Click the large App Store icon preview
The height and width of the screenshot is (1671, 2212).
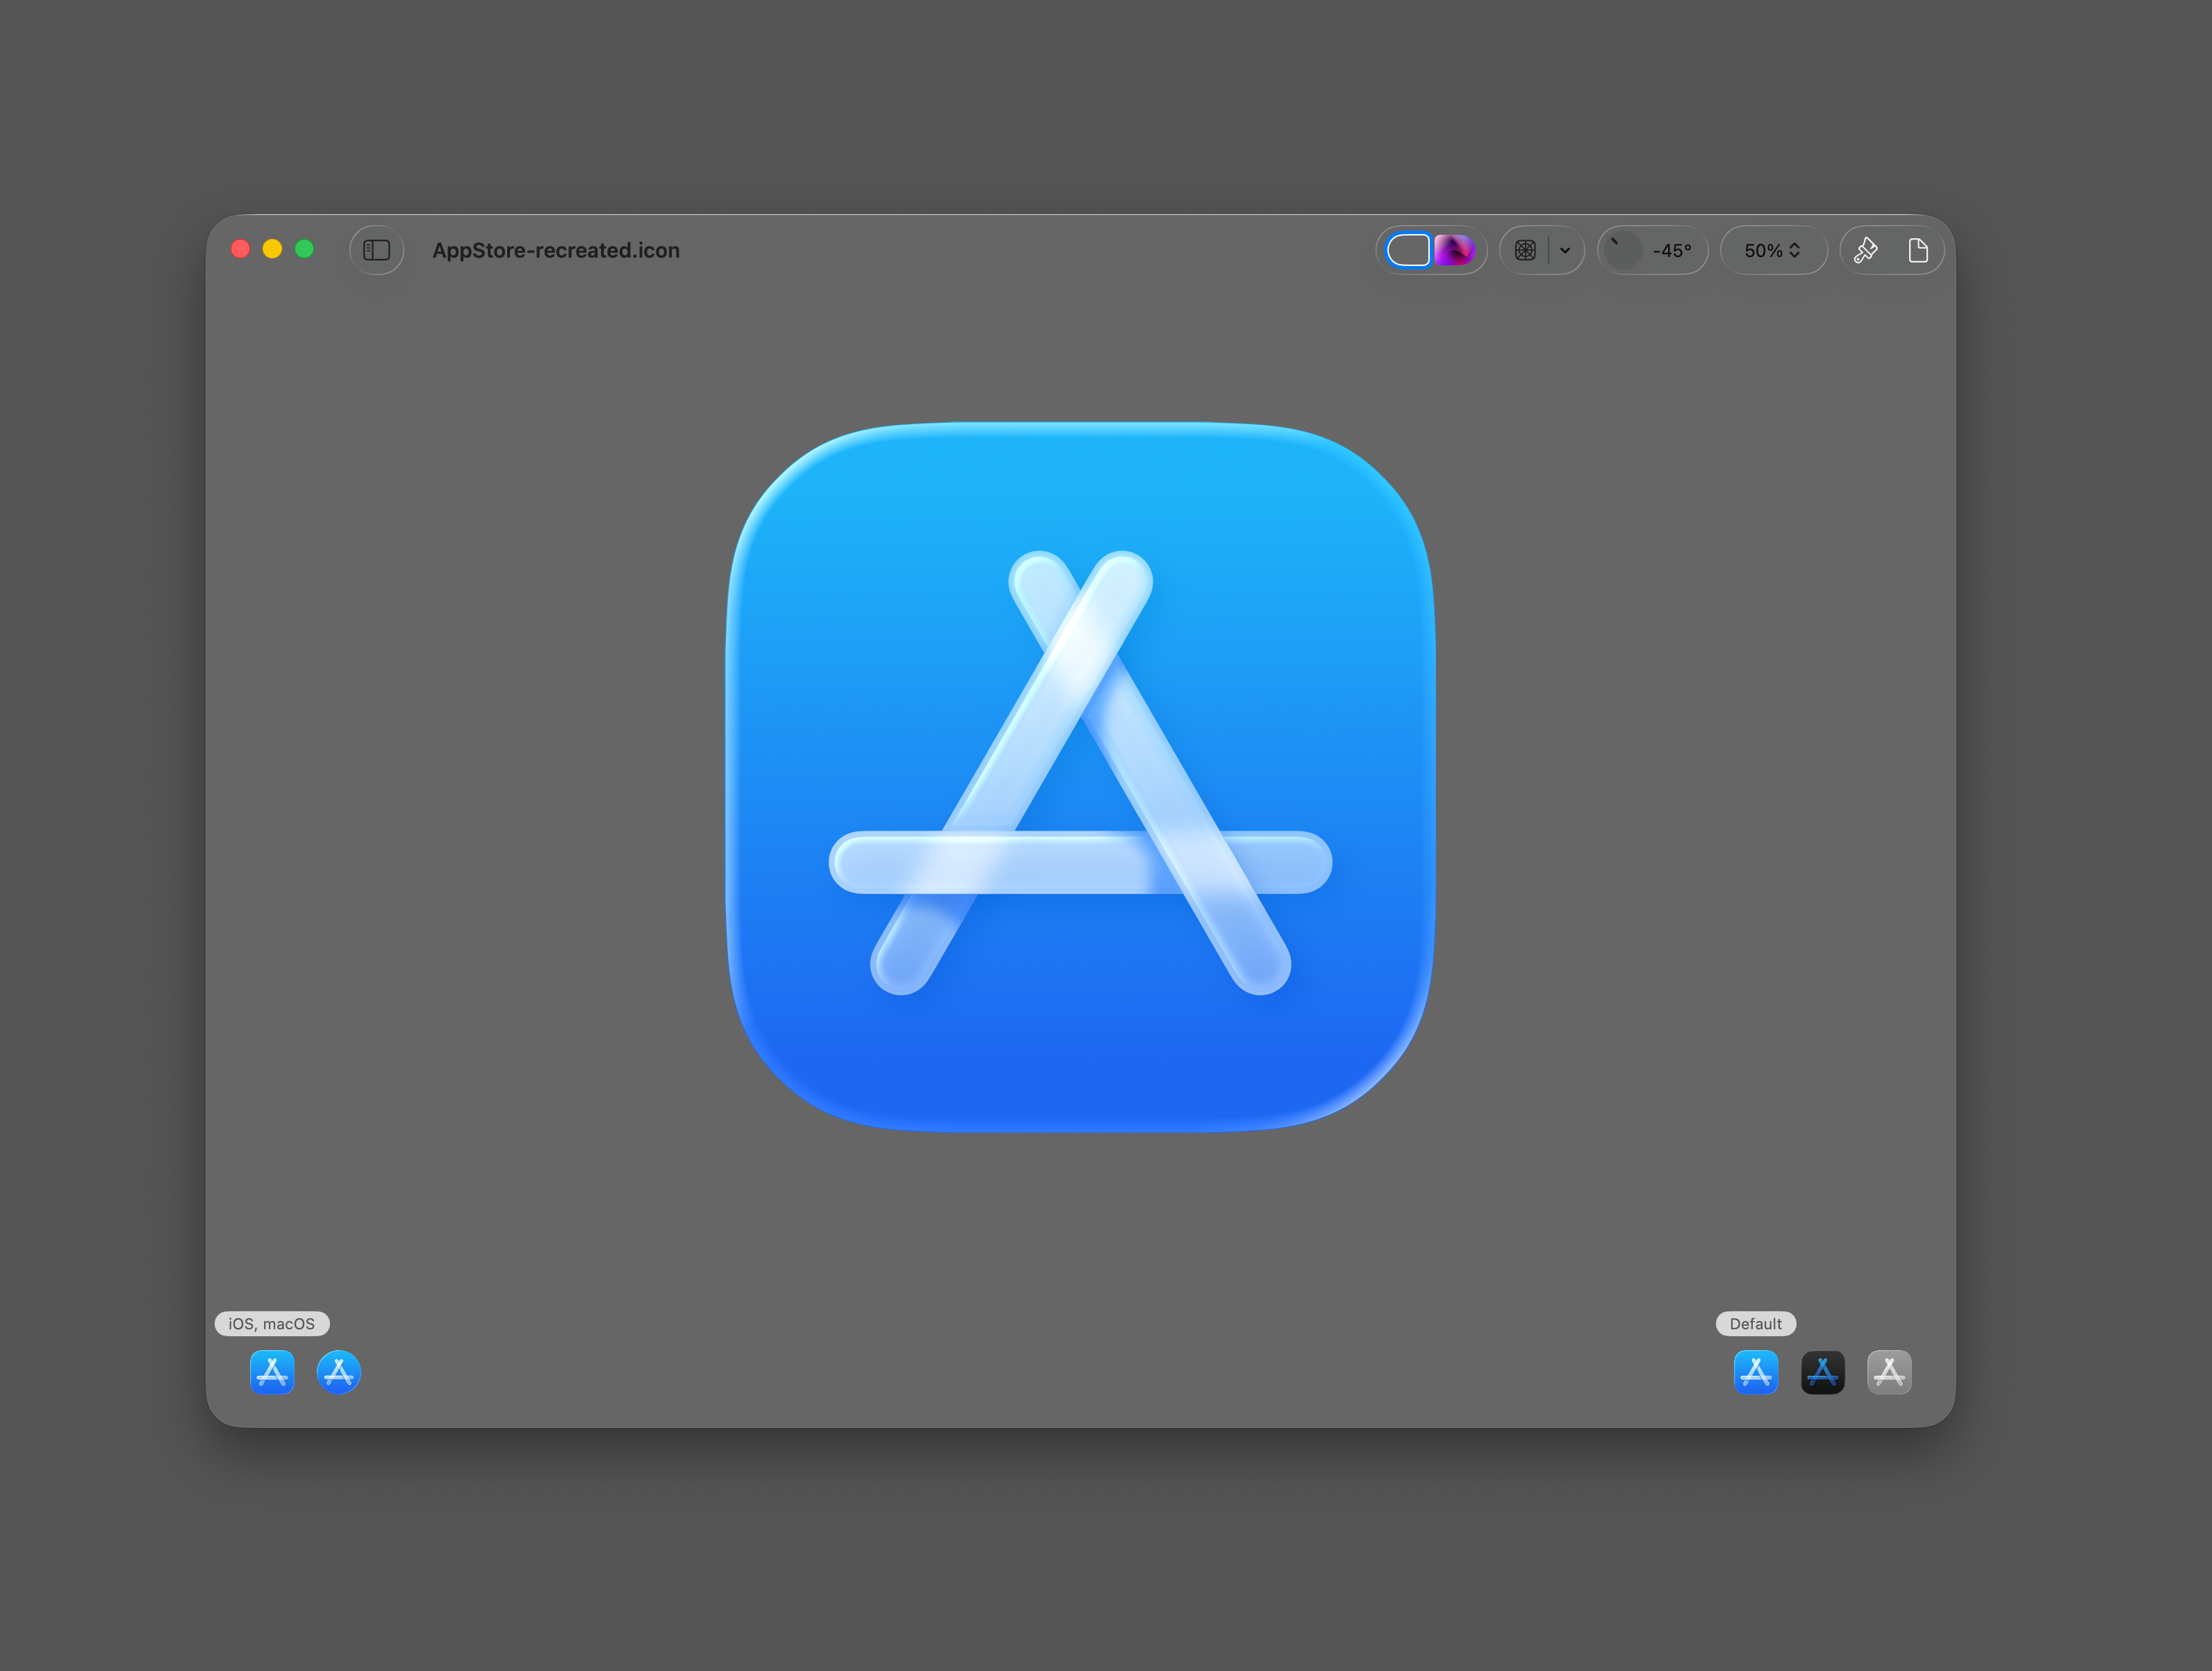point(1081,778)
